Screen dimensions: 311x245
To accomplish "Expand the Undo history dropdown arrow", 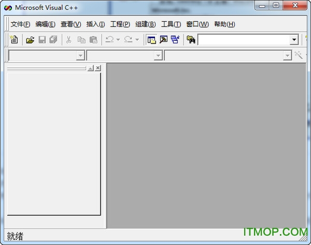I will [x=118, y=39].
